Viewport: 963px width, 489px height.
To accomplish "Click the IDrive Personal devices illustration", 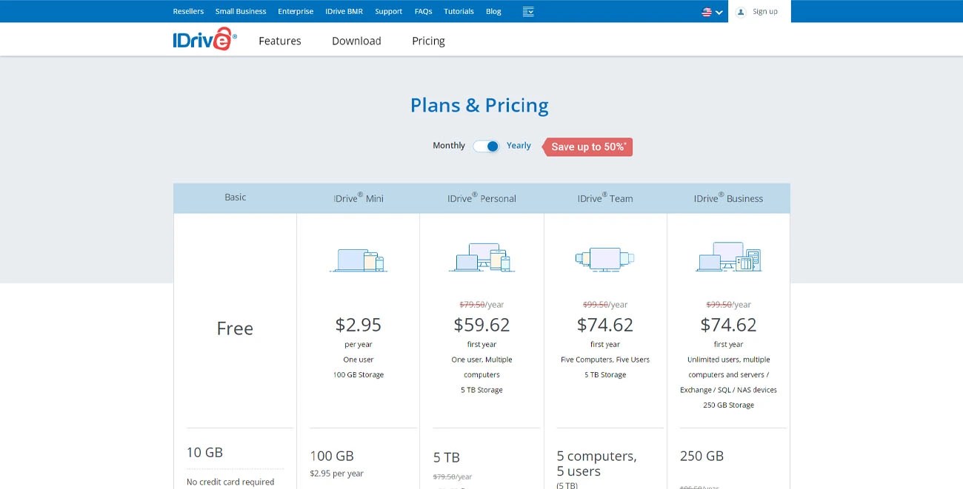I will (482, 257).
